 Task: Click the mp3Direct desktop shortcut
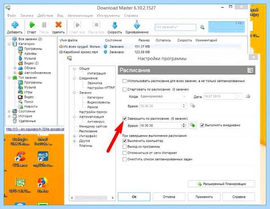click(x=43, y=159)
